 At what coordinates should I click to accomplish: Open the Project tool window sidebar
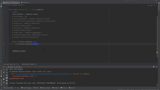[1, 4]
